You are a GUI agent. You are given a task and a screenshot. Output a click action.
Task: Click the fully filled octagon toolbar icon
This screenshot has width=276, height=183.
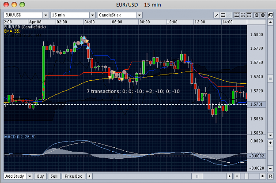pyautogui.click(x=263, y=15)
